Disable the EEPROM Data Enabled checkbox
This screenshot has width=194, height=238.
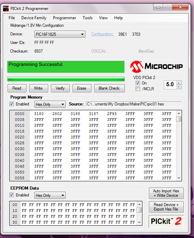coord(12,195)
